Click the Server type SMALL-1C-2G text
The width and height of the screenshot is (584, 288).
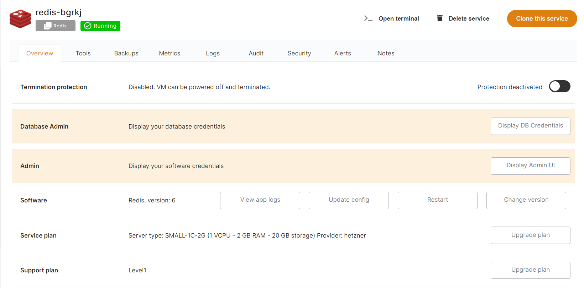point(247,235)
